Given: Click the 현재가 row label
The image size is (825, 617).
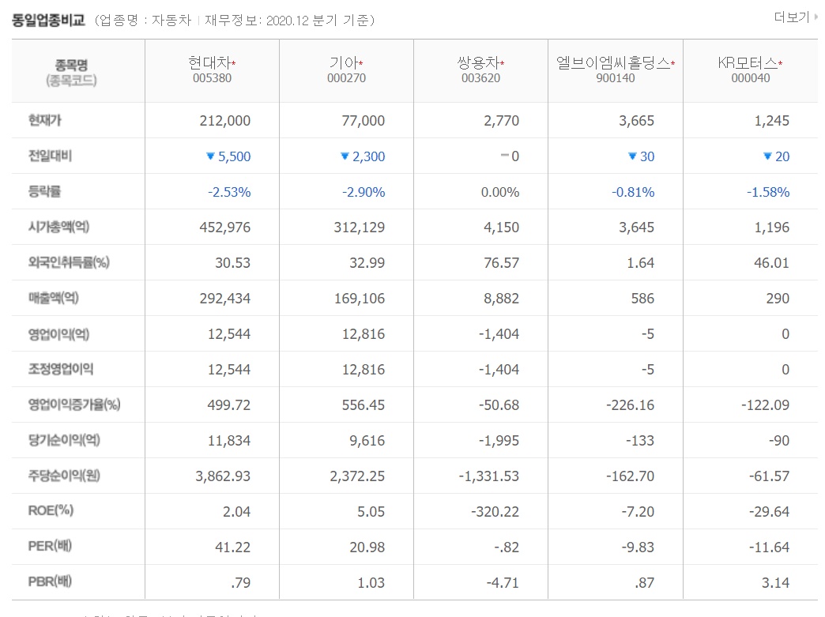Looking at the screenshot, I should coord(45,120).
